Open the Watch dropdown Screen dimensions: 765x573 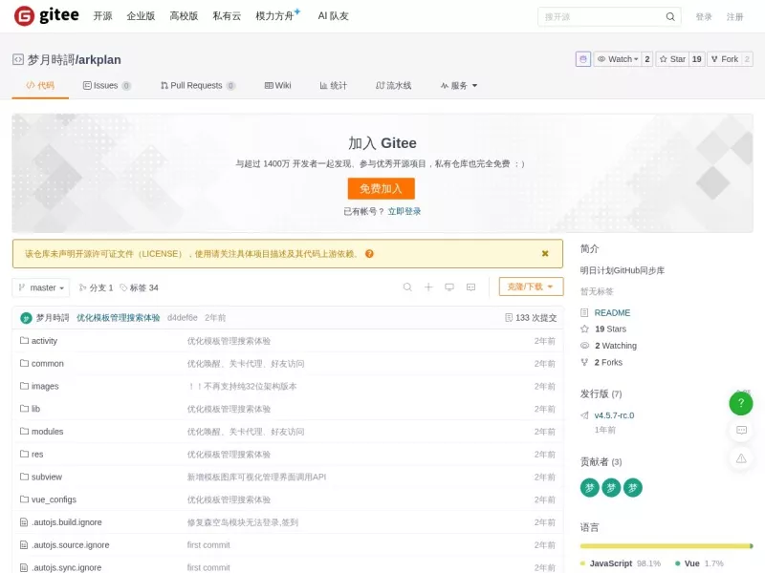point(618,59)
